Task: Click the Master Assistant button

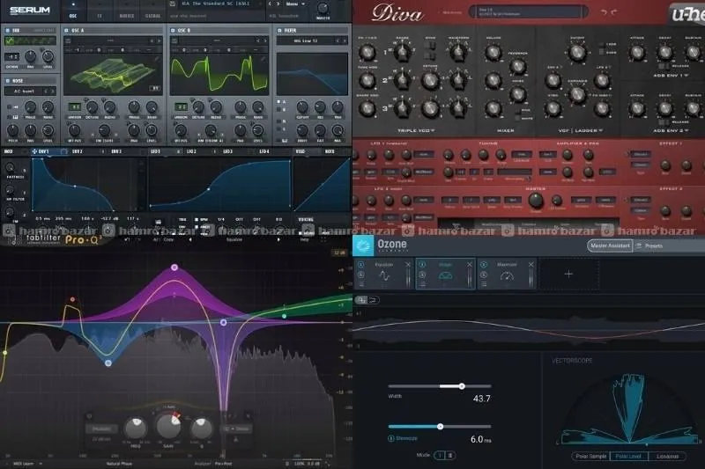Action: pos(609,246)
